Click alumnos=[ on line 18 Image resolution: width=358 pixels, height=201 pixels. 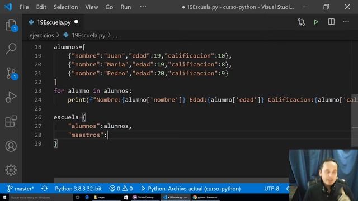click(x=69, y=47)
